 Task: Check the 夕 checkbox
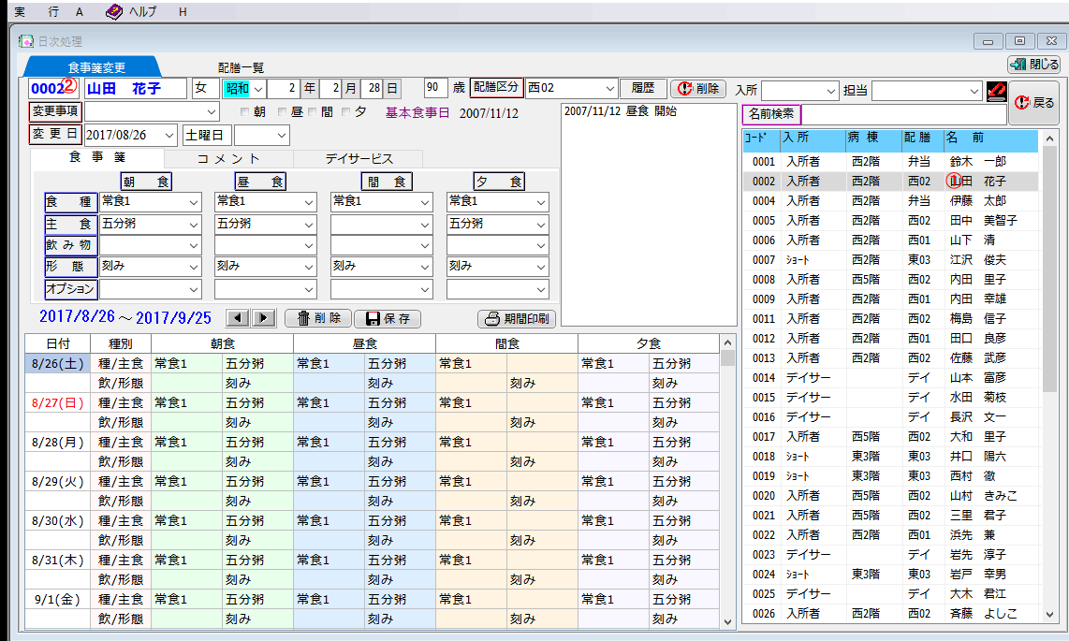(x=346, y=112)
